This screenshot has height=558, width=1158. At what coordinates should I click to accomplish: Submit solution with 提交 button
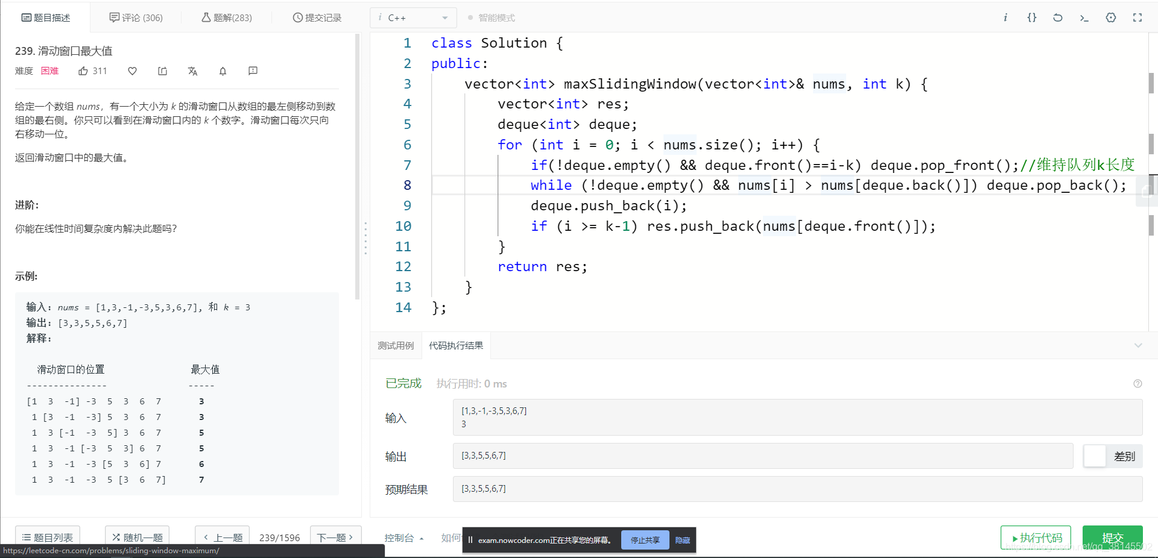click(1112, 538)
